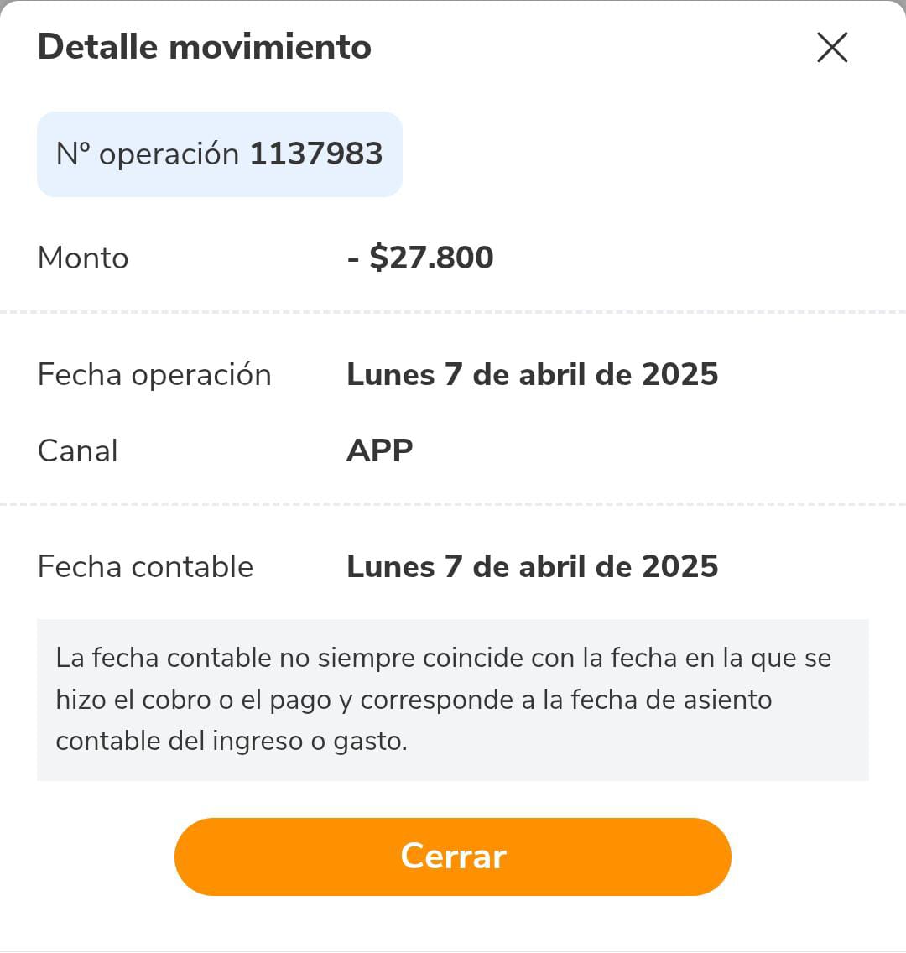Screen dimensions: 906x953
Task: Tap the APP channel value
Action: [x=380, y=451]
